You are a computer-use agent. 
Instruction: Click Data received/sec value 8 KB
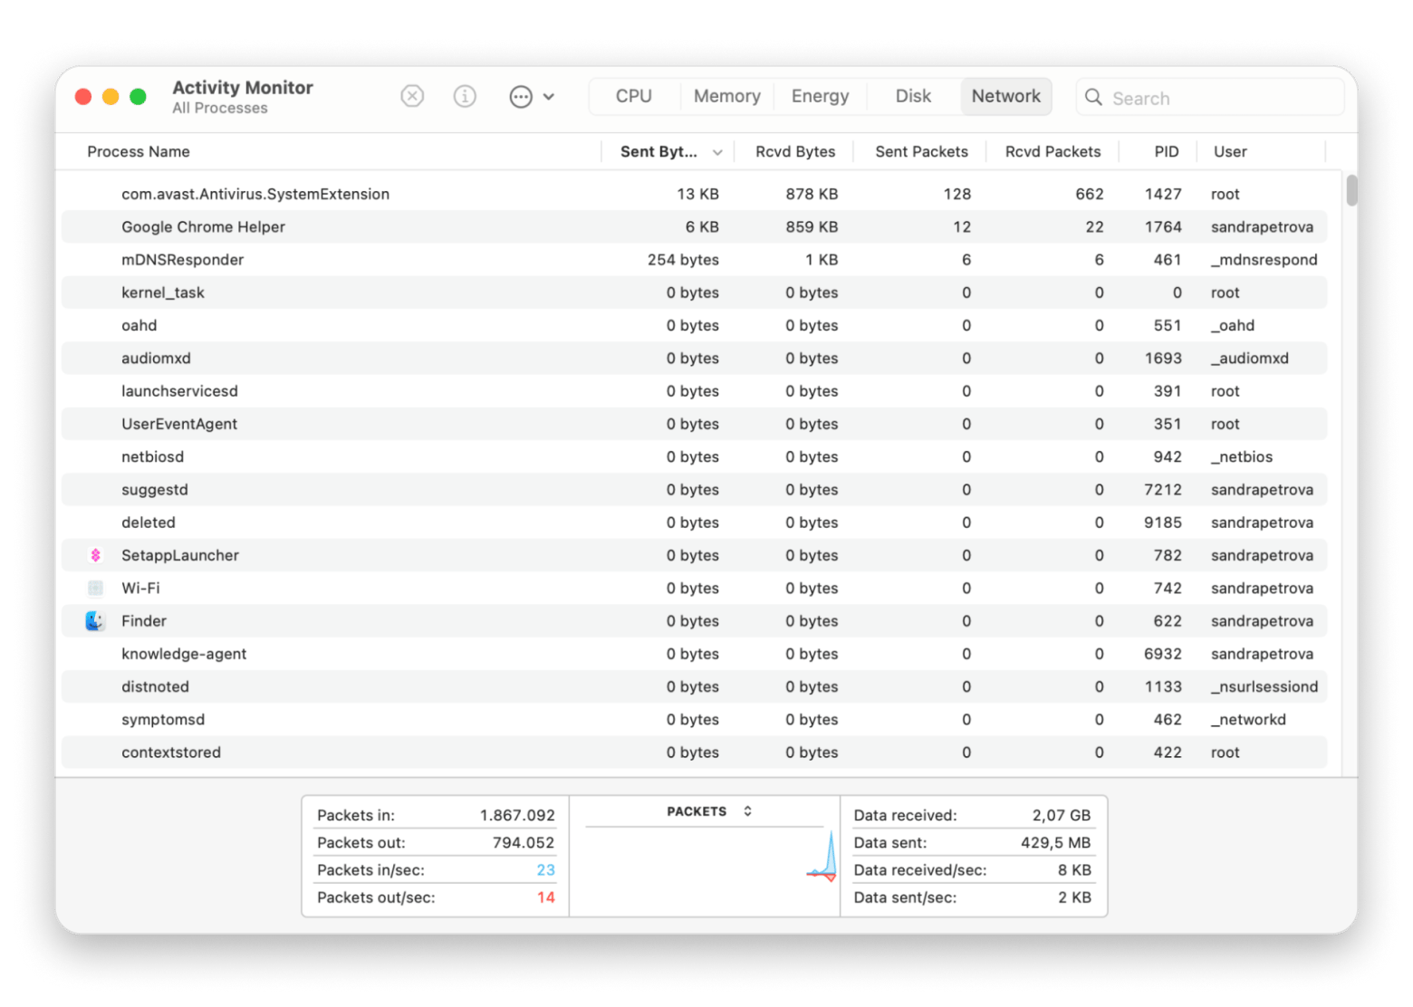coord(1074,870)
